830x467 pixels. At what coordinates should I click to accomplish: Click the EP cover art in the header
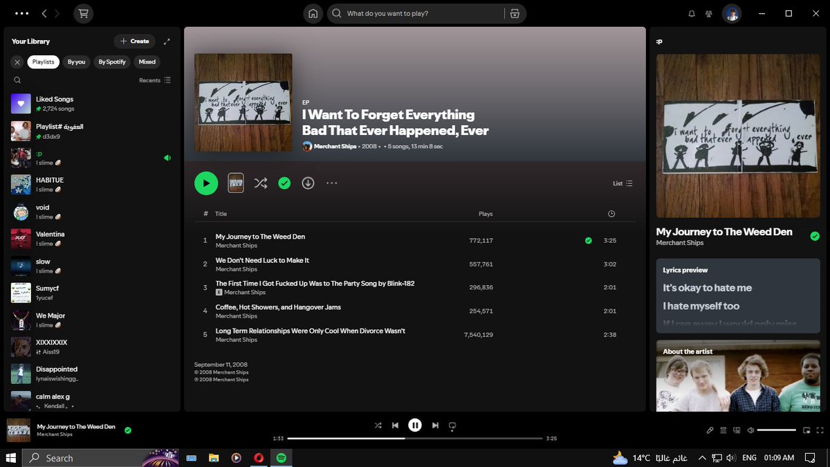pyautogui.click(x=243, y=102)
